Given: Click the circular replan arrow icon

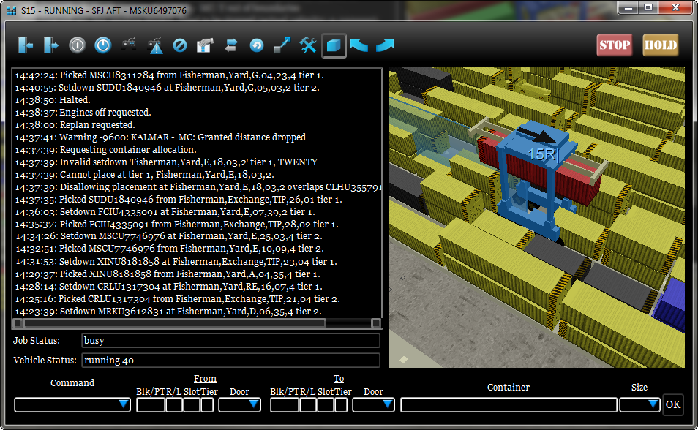Looking at the screenshot, I should click(x=257, y=45).
